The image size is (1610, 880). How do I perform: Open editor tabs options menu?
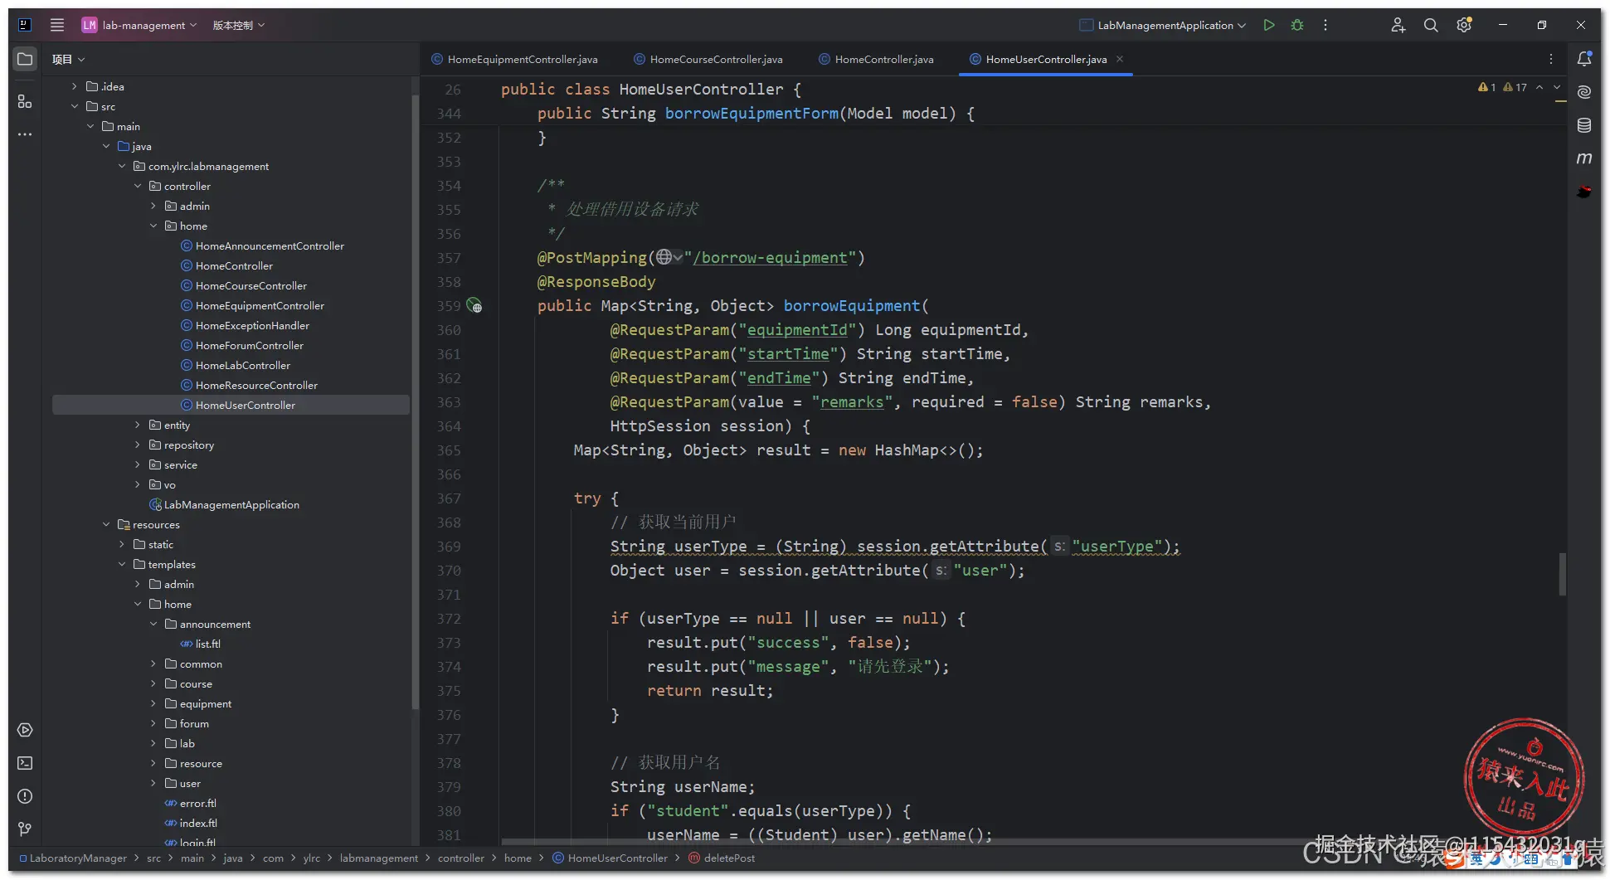click(x=1551, y=59)
